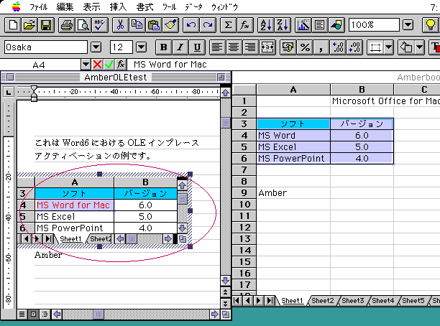Click the Cut scissors icon

(120, 25)
